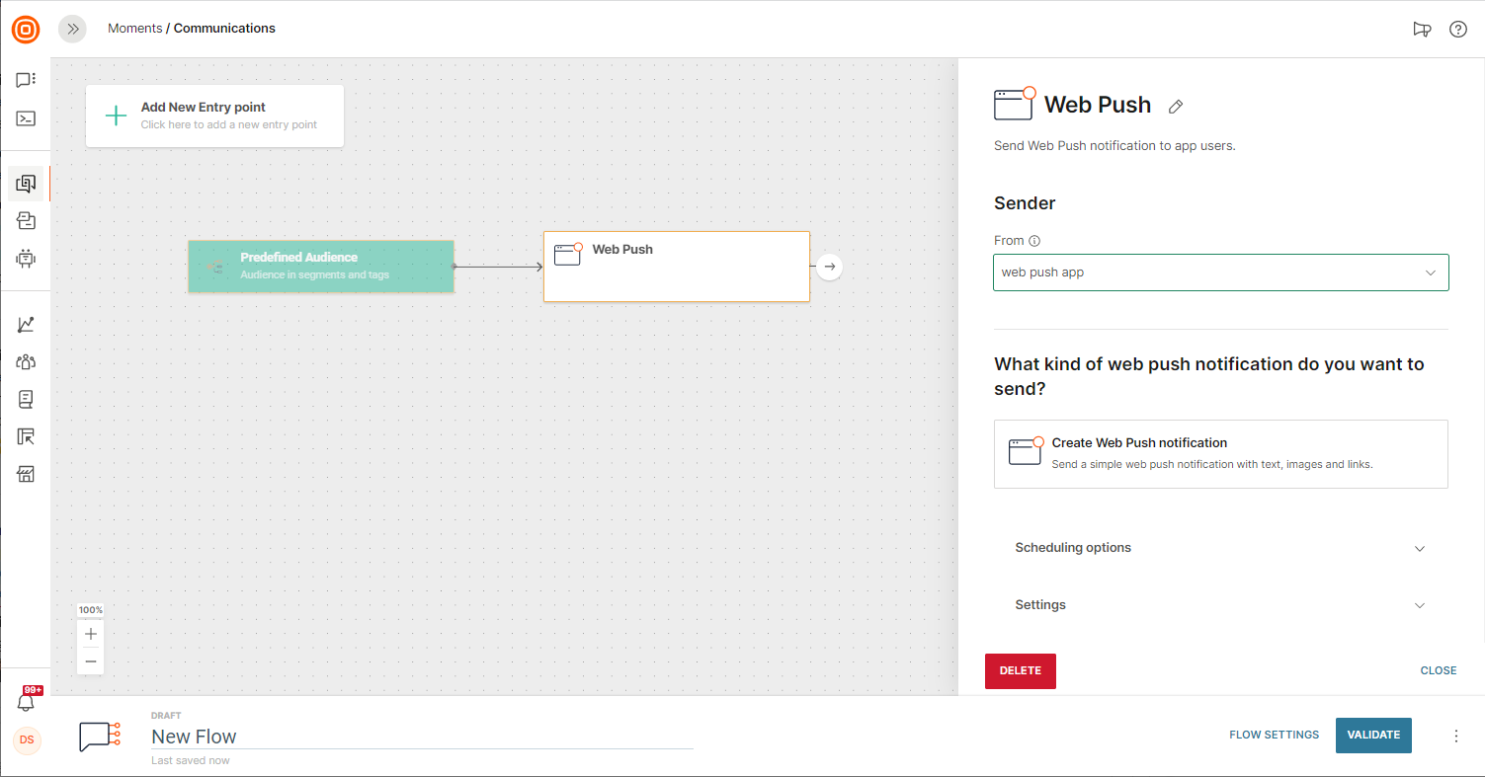Viewport: 1485px width, 777px height.
Task: Open the Analyze chart icon in sidebar
Action: click(x=26, y=325)
